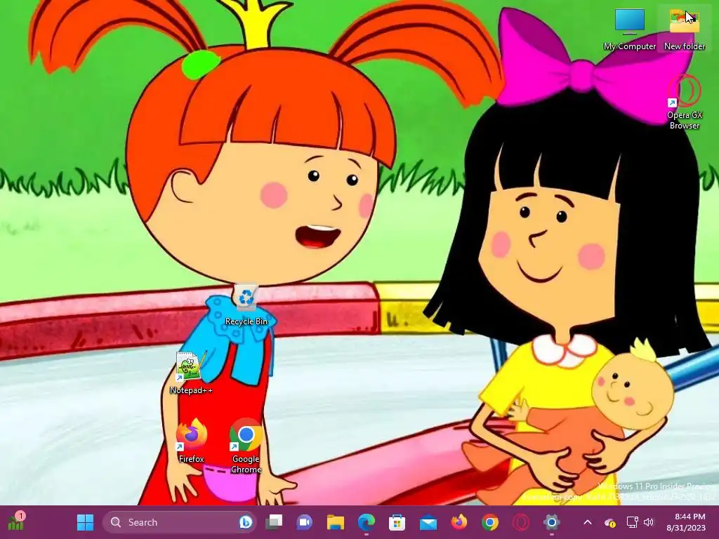
Task: Select the Firefox desktop shortcut
Action: click(x=191, y=441)
